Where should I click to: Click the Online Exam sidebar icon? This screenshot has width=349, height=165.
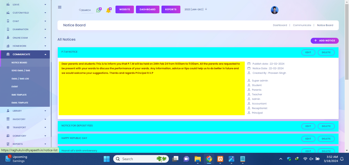8,38
